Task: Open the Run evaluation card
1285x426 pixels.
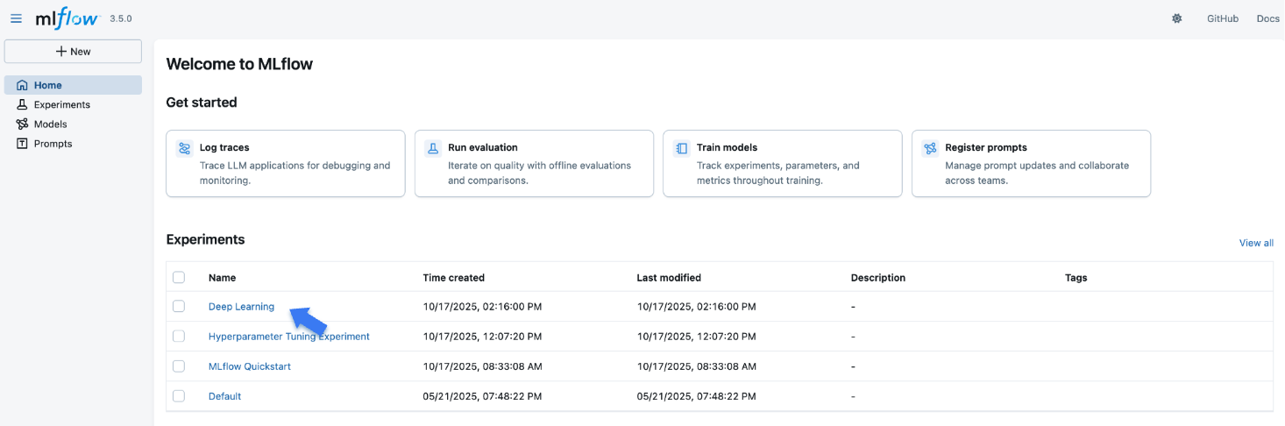Action: click(x=534, y=164)
